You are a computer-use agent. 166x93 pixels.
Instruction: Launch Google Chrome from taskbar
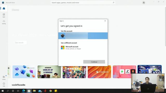click(51, 91)
